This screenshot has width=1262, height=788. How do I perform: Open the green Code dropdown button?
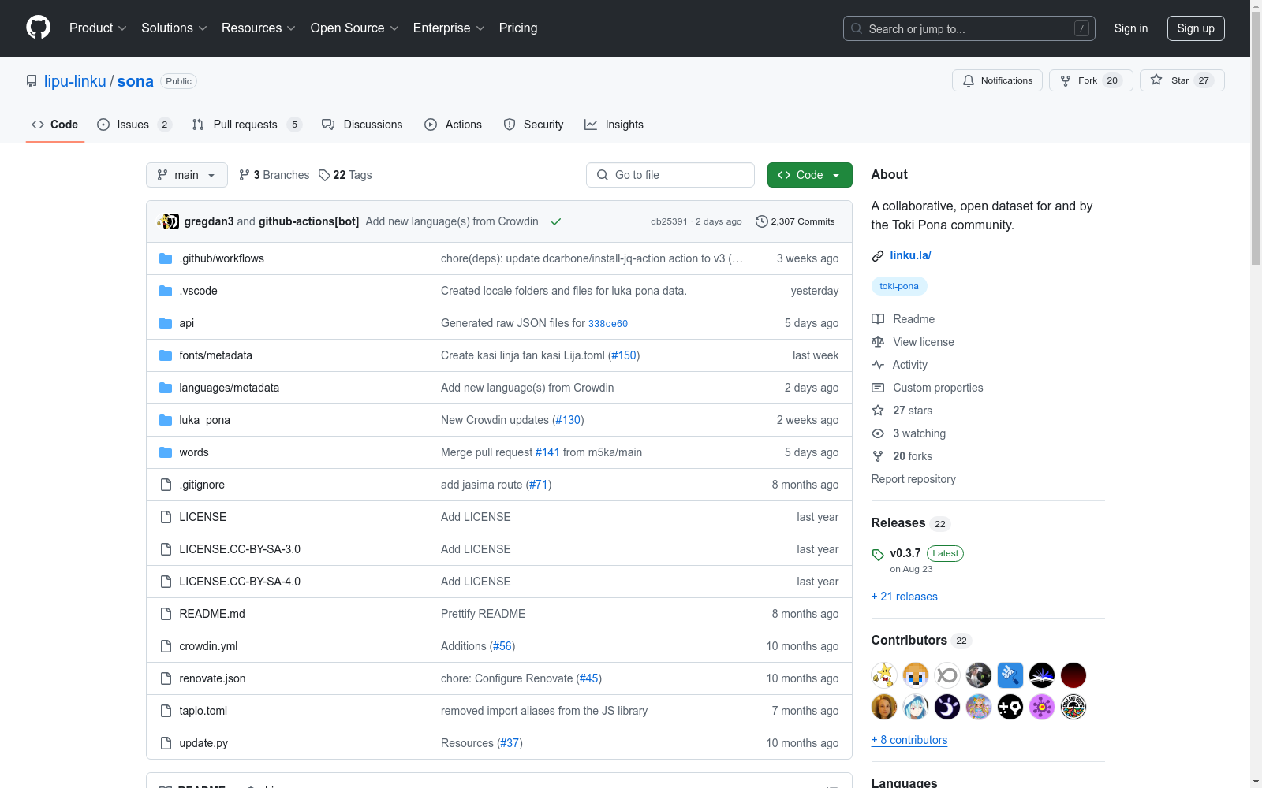coord(810,175)
